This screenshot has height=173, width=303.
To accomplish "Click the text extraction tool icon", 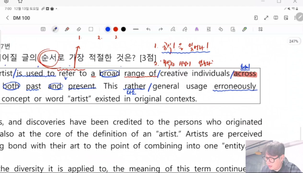I will [x=208, y=29].
